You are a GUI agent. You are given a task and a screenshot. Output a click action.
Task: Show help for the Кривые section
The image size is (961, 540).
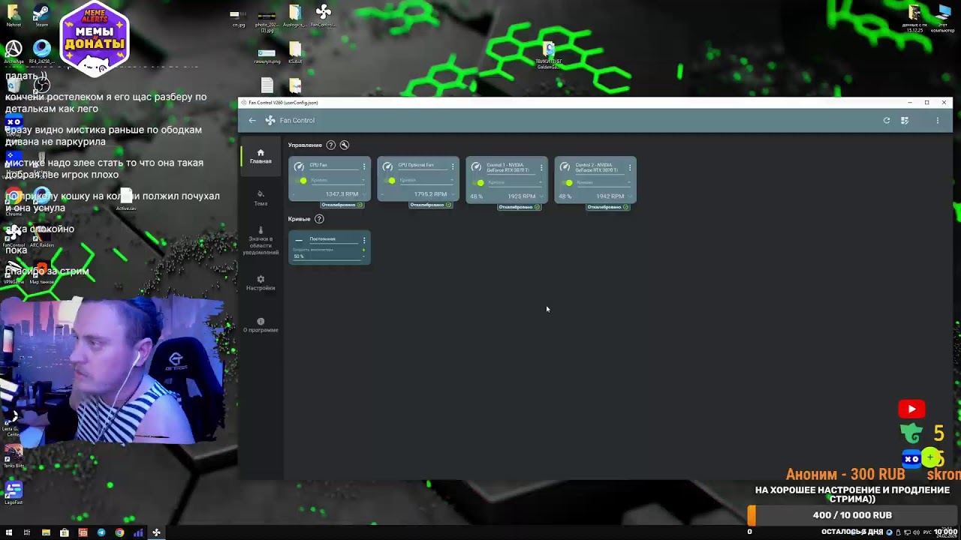pos(319,219)
